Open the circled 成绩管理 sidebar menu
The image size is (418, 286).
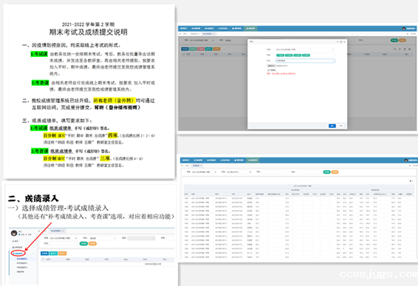coord(18,253)
